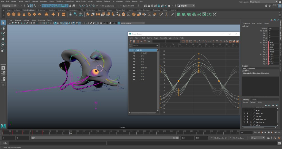The image size is (282, 149).
Task: Create a polygon sphere from the shelf
Action: point(8,14)
